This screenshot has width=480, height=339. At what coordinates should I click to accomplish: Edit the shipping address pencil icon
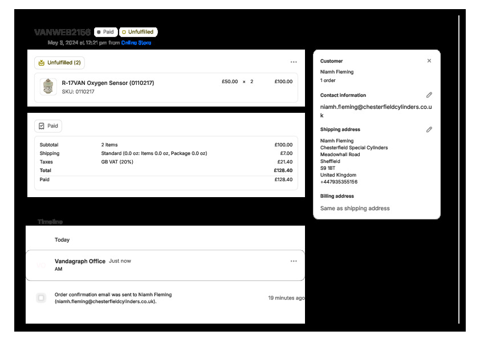point(429,129)
